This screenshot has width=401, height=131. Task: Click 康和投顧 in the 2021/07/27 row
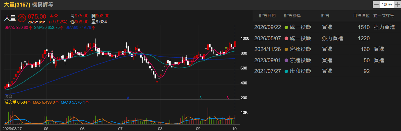pyautogui.click(x=300, y=71)
